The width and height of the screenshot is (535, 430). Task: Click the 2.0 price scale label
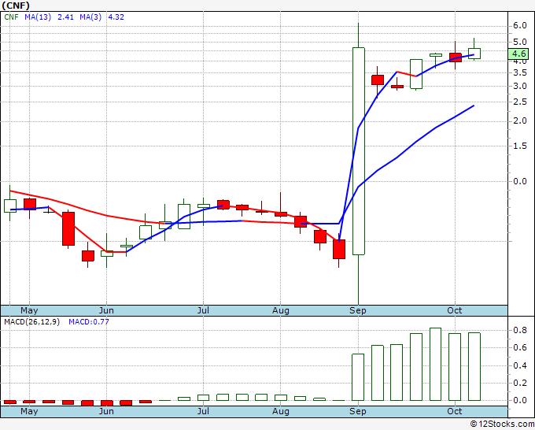point(520,121)
